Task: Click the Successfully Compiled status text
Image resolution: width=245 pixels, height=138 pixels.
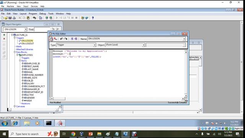Action: (x=177, y=102)
